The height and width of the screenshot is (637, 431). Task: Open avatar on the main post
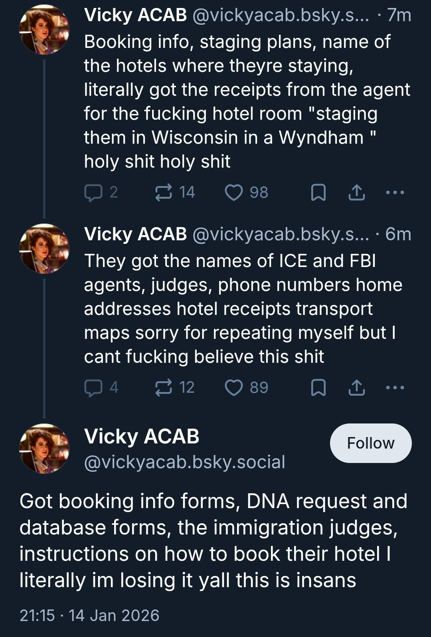44,449
